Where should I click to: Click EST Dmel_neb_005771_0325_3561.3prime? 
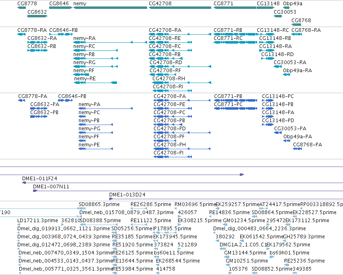pyautogui.click(x=66, y=269)
